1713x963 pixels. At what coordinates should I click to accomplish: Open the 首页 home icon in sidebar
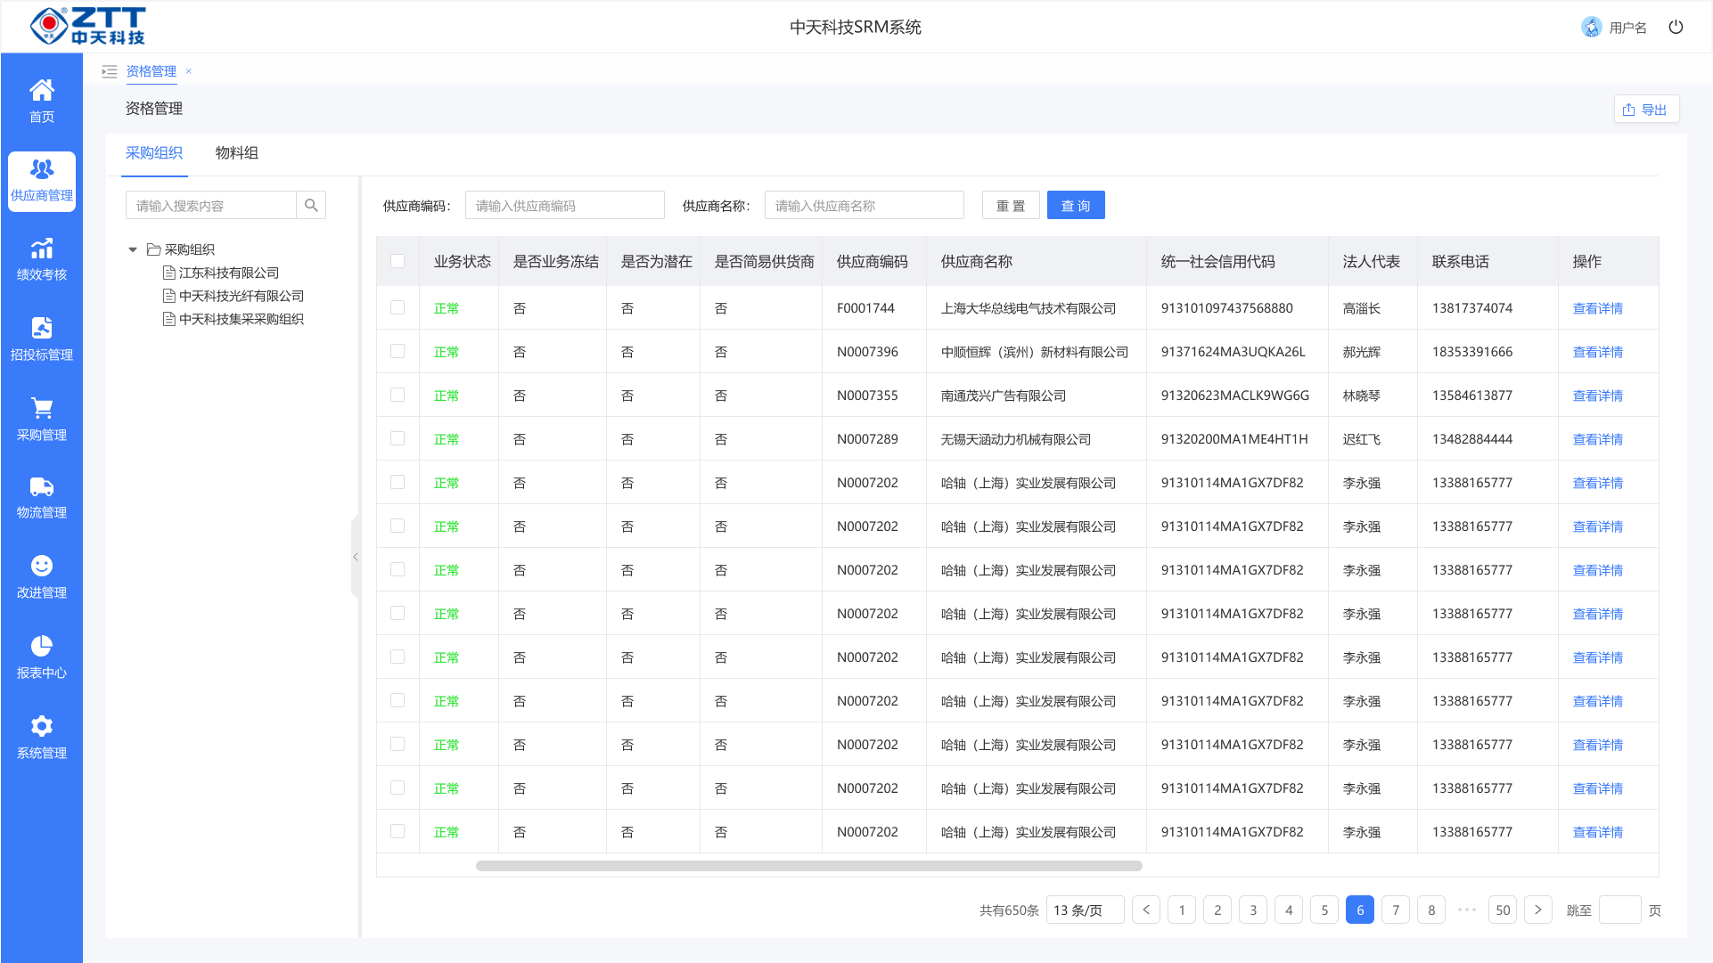(41, 90)
